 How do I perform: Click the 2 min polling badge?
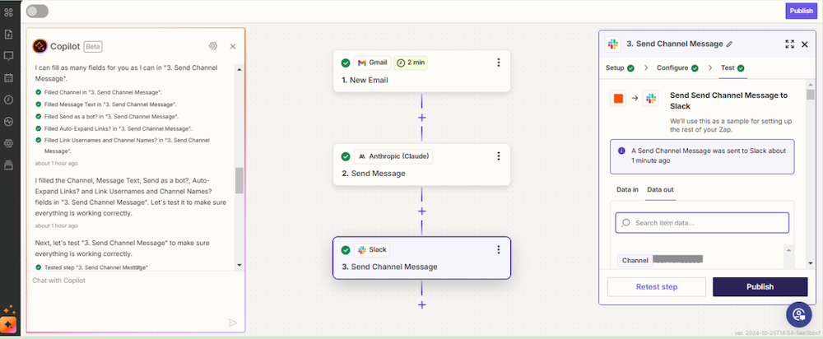[411, 63]
